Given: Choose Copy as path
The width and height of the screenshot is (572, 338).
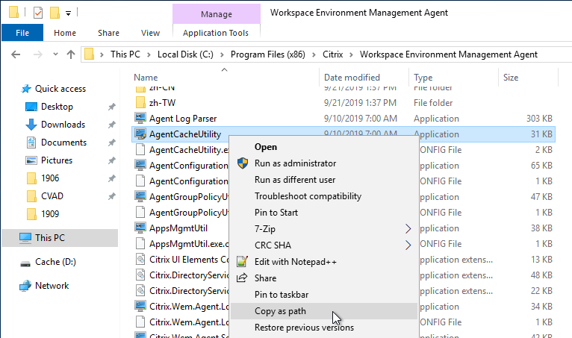Looking at the screenshot, I should click(324, 311).
